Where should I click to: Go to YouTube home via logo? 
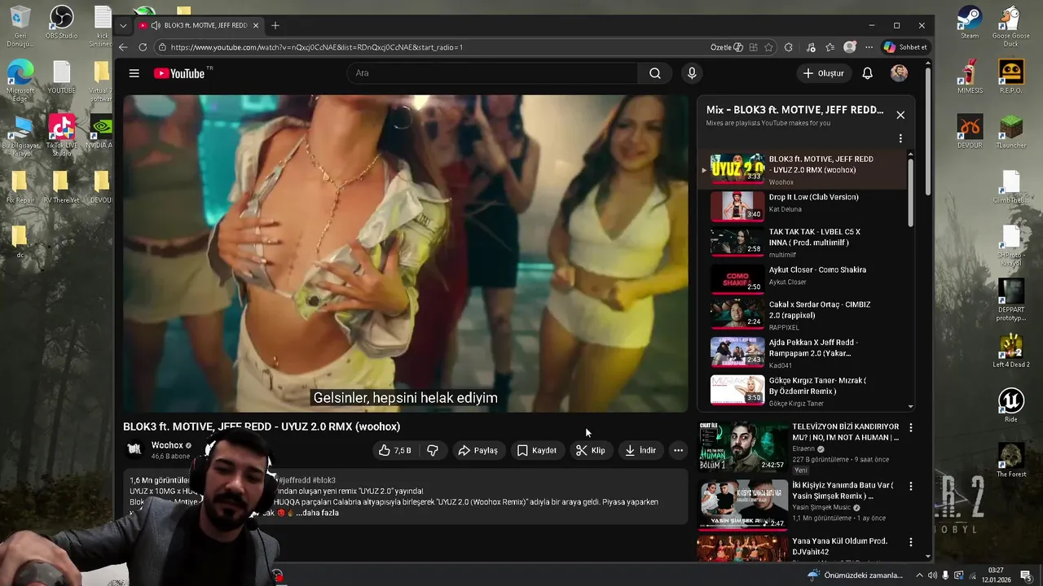tap(179, 73)
